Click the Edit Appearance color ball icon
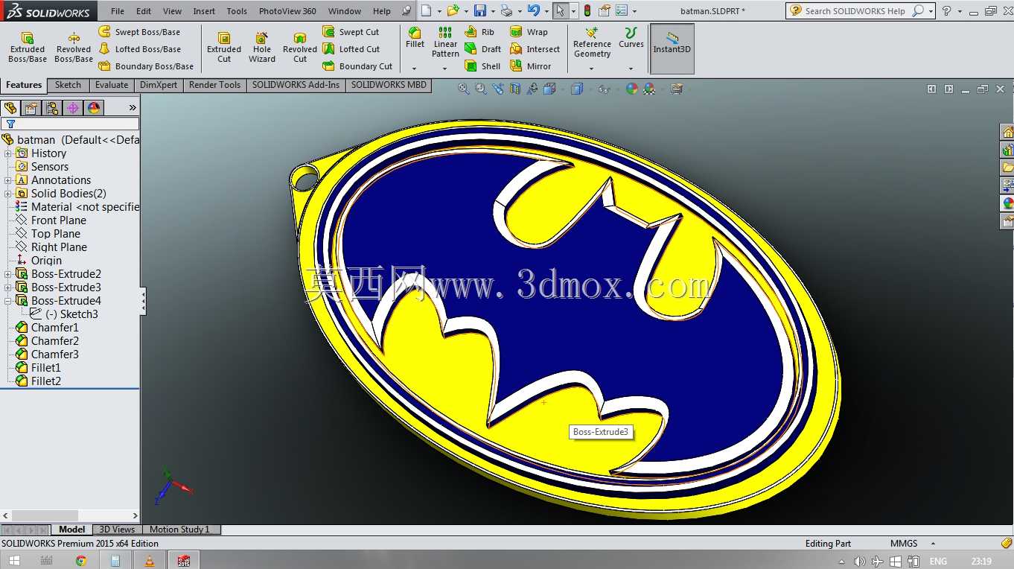 [632, 89]
